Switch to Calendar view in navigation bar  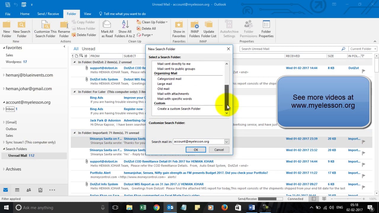[17, 190]
